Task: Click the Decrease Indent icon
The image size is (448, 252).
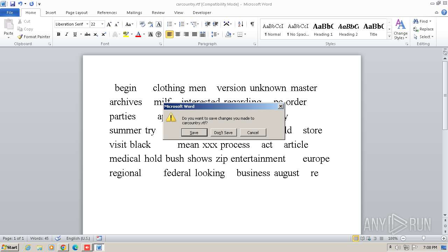Action: click(208, 24)
